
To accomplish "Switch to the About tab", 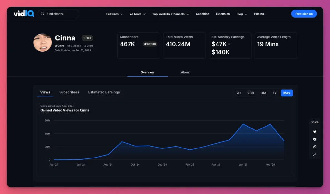I will (185, 72).
